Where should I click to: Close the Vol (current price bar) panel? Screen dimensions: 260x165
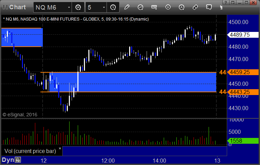tap(60, 148)
